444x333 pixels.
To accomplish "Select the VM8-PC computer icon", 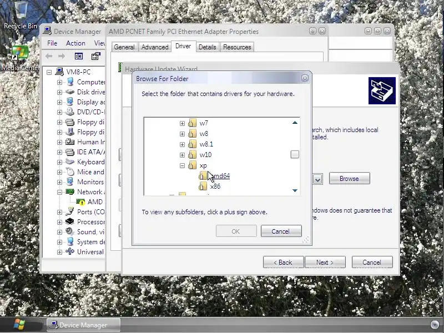I will click(x=59, y=72).
